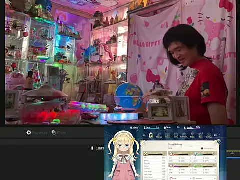The width and height of the screenshot is (240, 180).
Task: Open the tab icon left of Settings
Action: point(201,135)
